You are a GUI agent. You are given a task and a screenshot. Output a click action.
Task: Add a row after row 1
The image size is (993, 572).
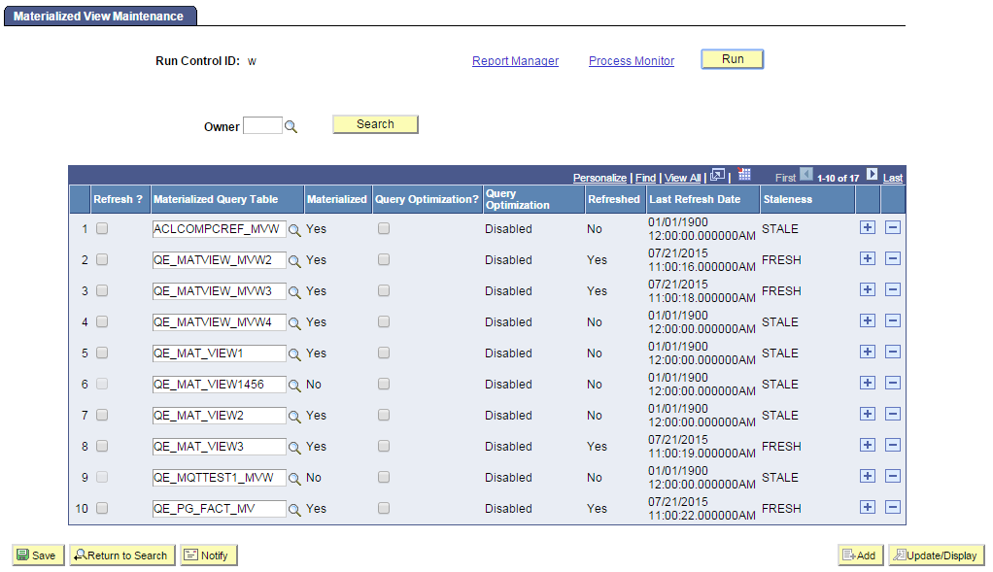868,227
